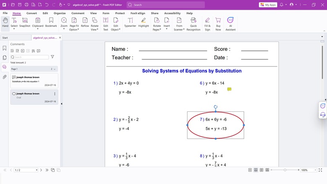Switch to the Protect tab
327x184 pixels.
coord(120,13)
